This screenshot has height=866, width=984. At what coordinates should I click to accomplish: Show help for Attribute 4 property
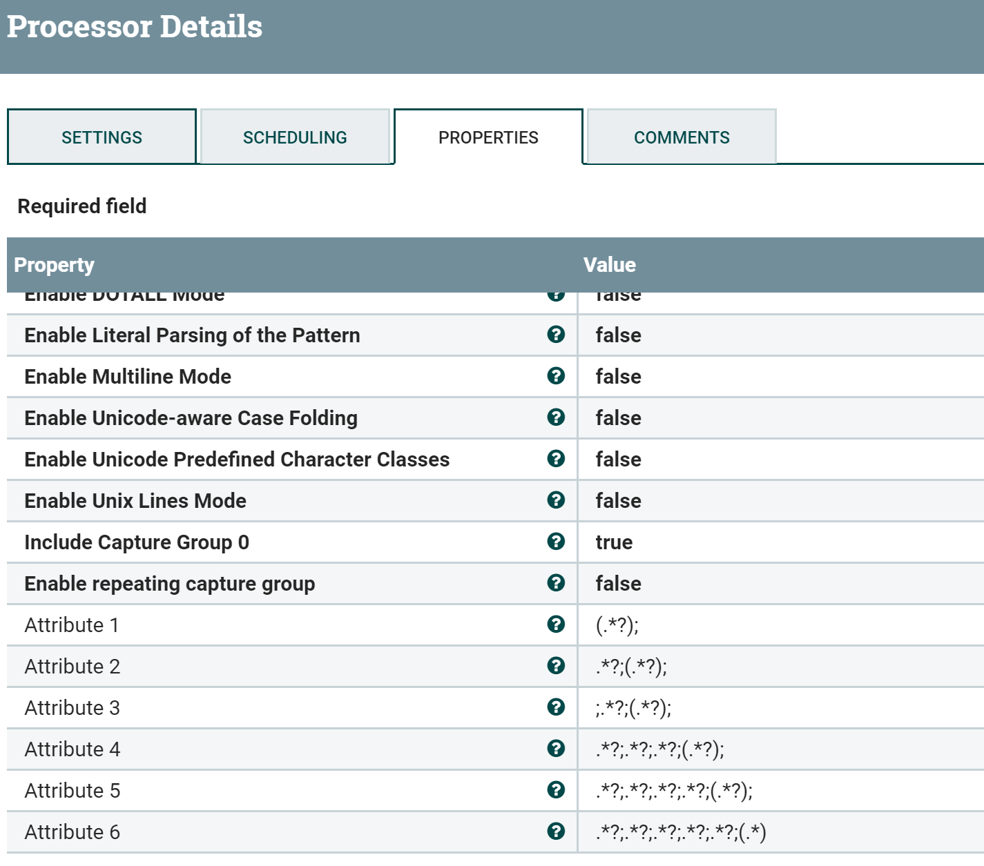click(556, 749)
